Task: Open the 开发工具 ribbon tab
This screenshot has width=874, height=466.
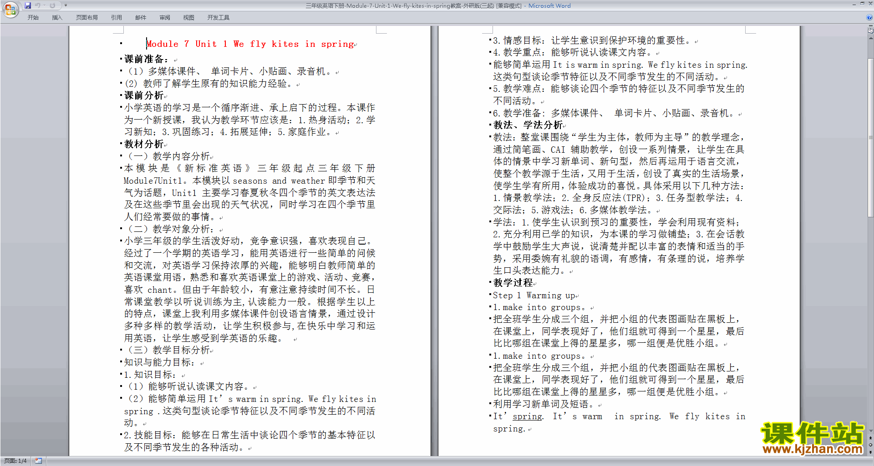Action: point(218,18)
